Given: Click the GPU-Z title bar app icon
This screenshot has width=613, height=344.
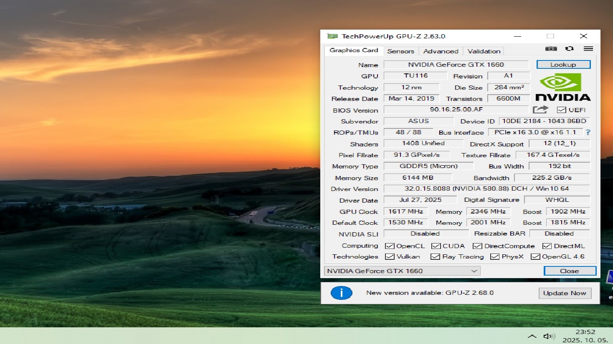Looking at the screenshot, I should pyautogui.click(x=332, y=36).
